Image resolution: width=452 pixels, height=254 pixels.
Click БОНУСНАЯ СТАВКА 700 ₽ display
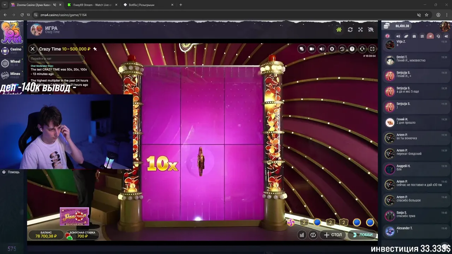pos(82,235)
